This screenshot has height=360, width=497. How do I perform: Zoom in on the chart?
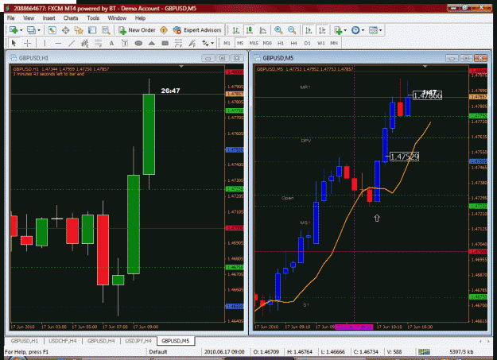click(278, 30)
